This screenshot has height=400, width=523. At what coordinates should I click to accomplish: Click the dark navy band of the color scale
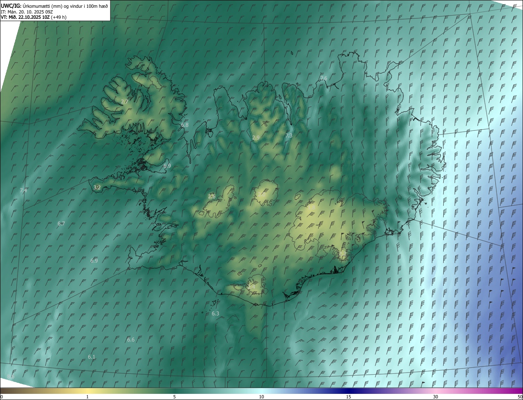click(349, 391)
